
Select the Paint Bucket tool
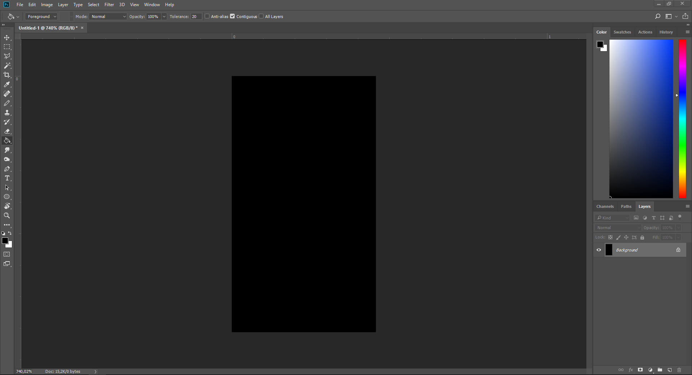tap(7, 140)
